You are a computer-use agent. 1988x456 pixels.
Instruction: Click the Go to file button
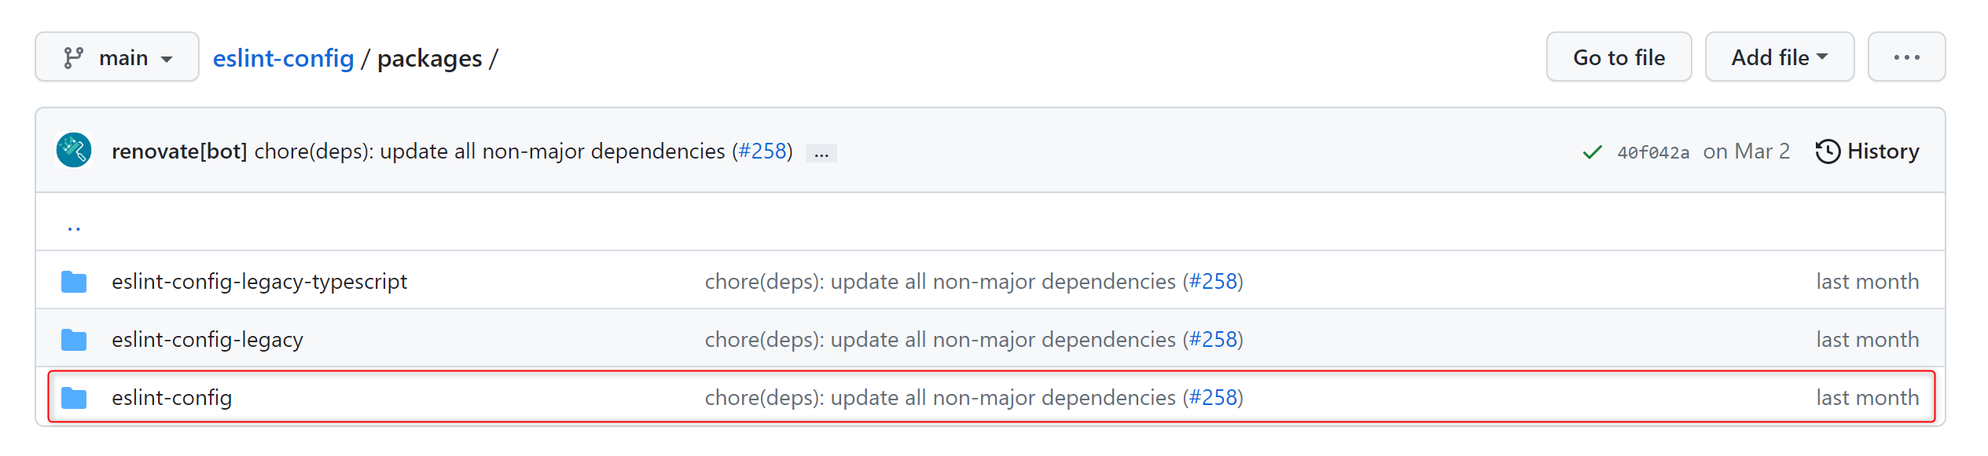tap(1618, 57)
